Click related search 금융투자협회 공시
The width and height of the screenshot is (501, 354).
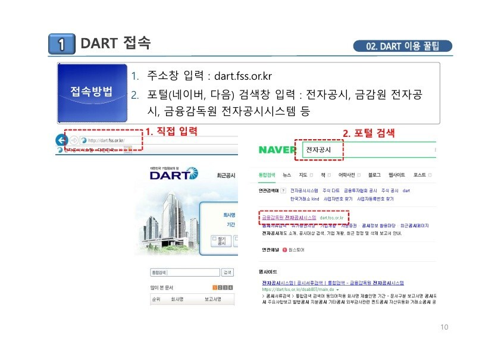point(361,191)
